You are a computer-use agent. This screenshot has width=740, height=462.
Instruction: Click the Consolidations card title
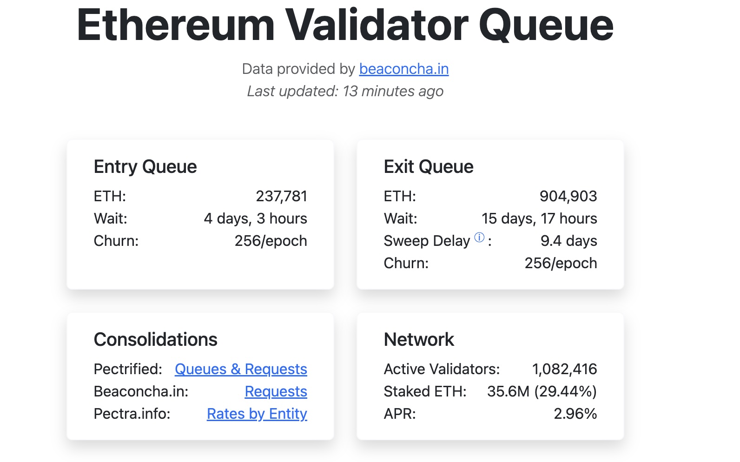(156, 339)
